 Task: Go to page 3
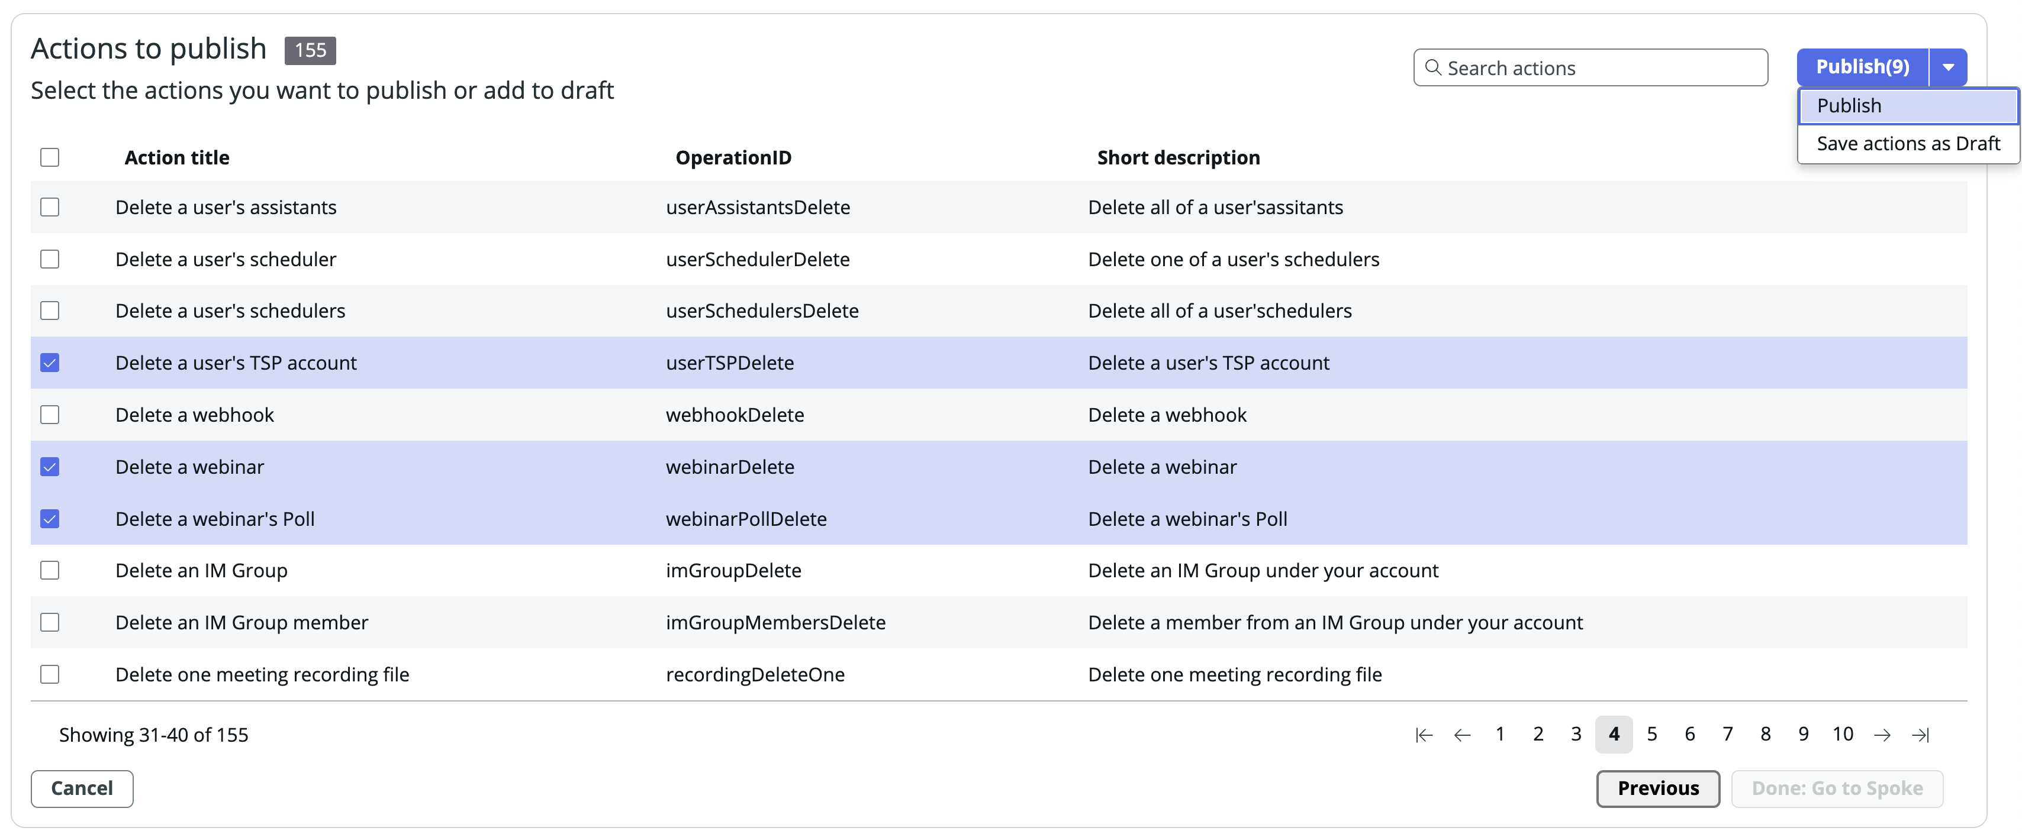(x=1576, y=735)
